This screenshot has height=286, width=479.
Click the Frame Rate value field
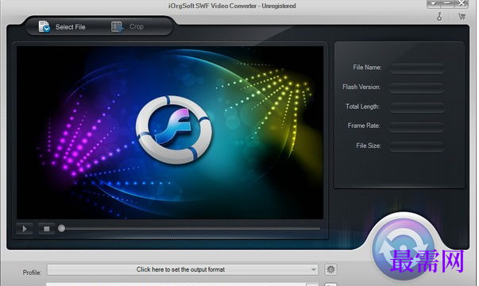click(417, 127)
